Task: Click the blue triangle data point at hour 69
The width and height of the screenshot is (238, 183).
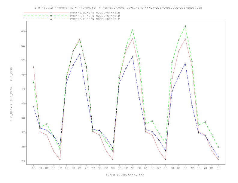Action: coord(185,63)
